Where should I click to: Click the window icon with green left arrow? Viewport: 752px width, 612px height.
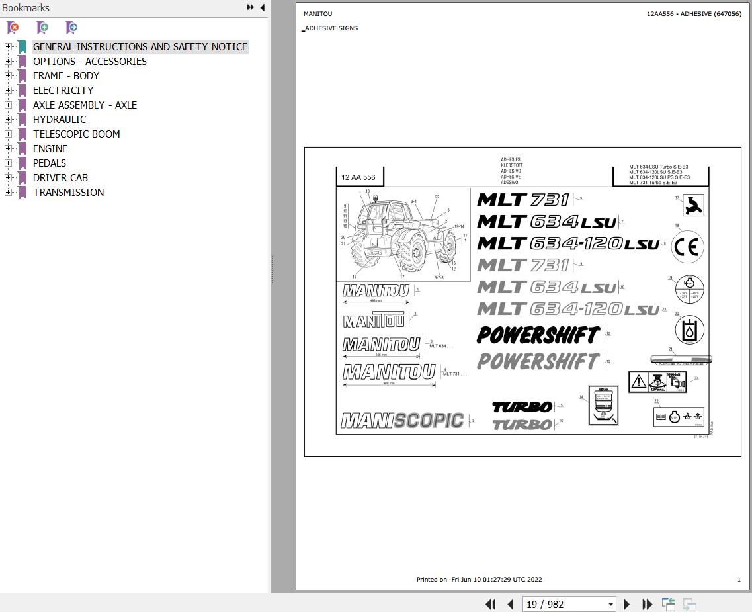click(669, 604)
